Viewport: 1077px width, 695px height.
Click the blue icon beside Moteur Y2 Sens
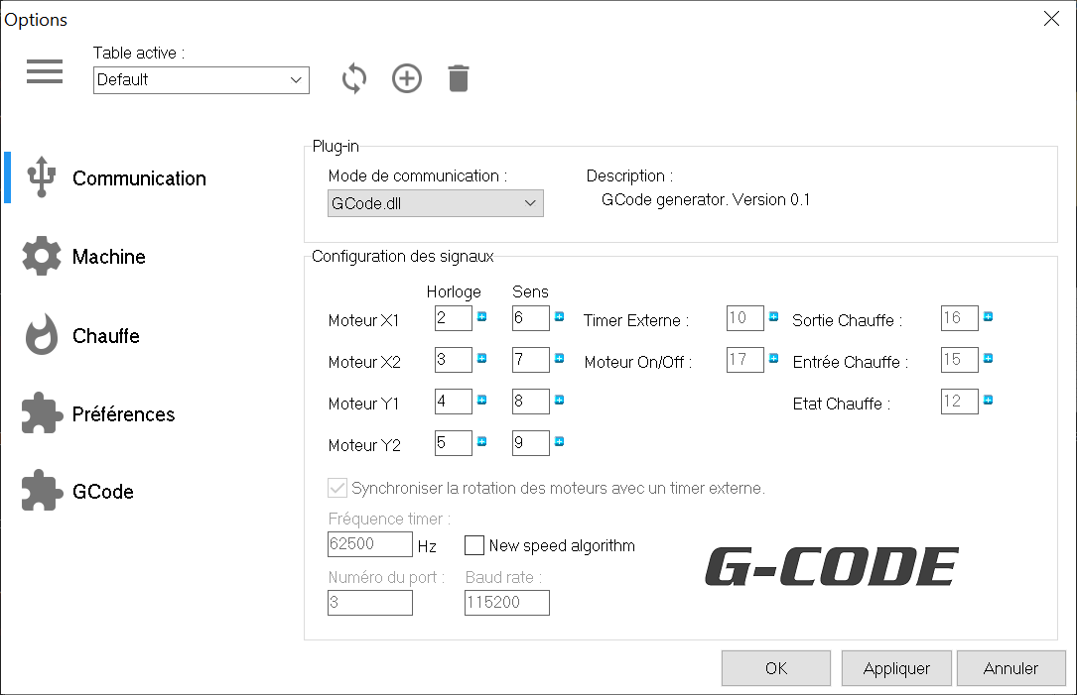[x=559, y=441]
